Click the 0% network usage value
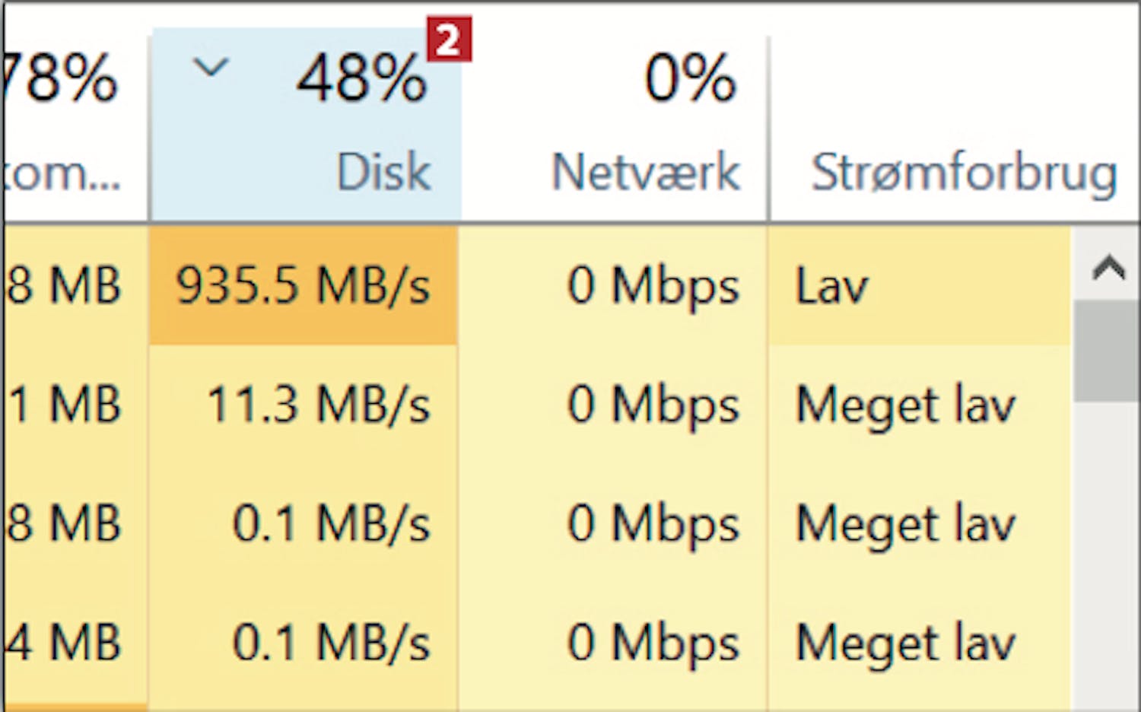This screenshot has height=712, width=1141. point(690,78)
